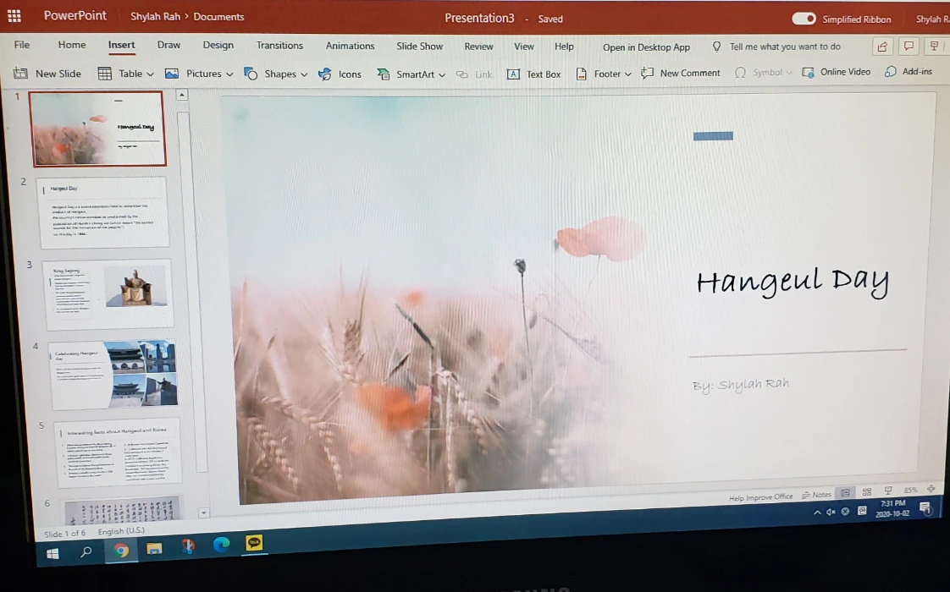Click the Presentation3 file name
This screenshot has width=950, height=592.
479,18
